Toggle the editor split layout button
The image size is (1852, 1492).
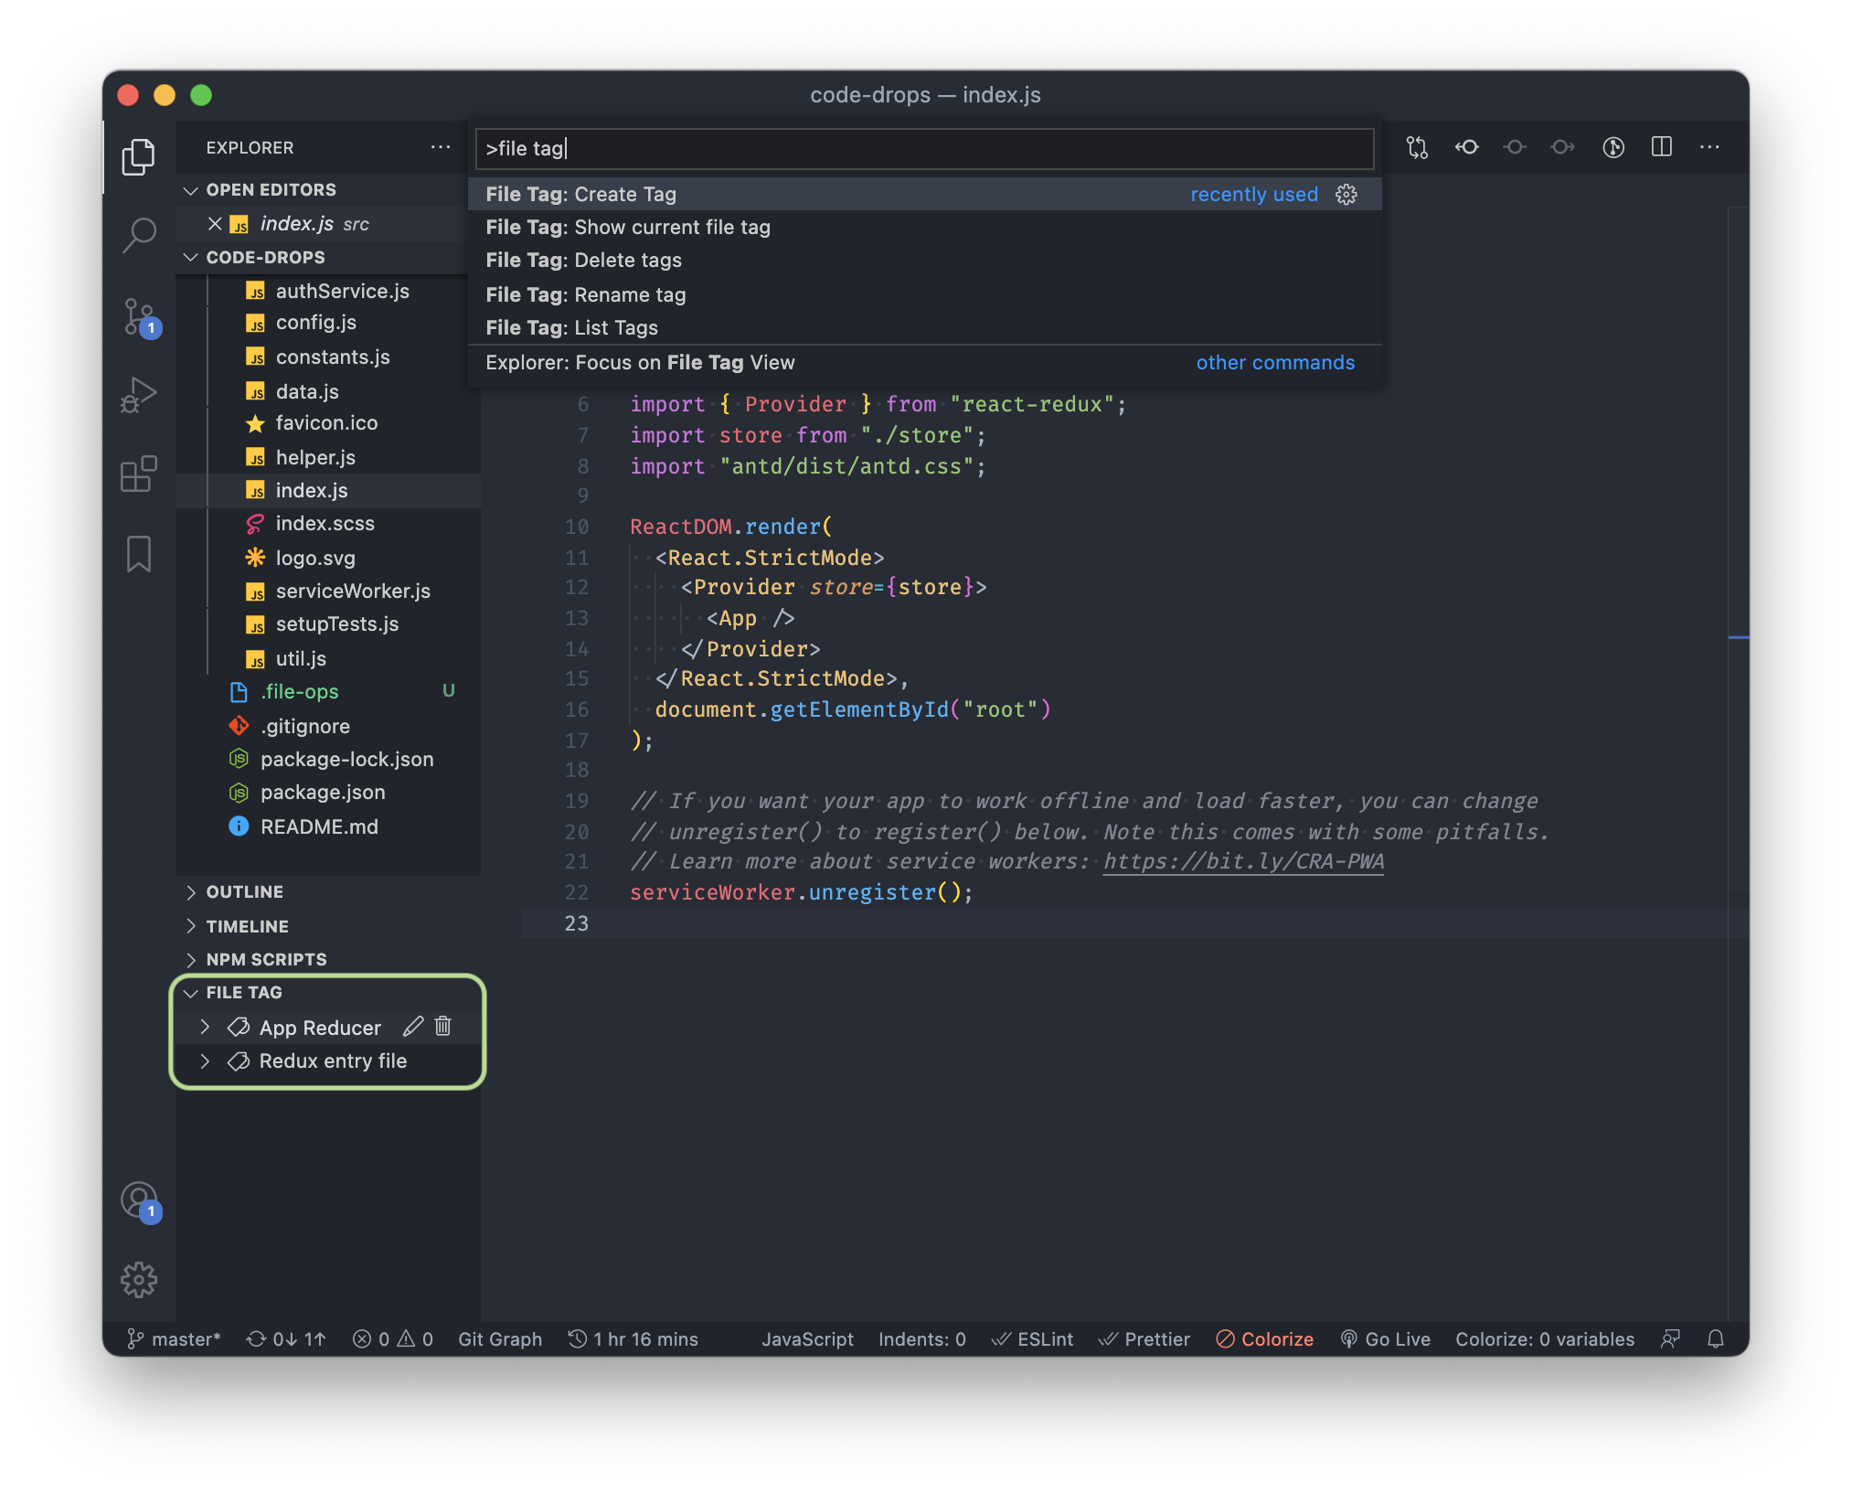1661,147
